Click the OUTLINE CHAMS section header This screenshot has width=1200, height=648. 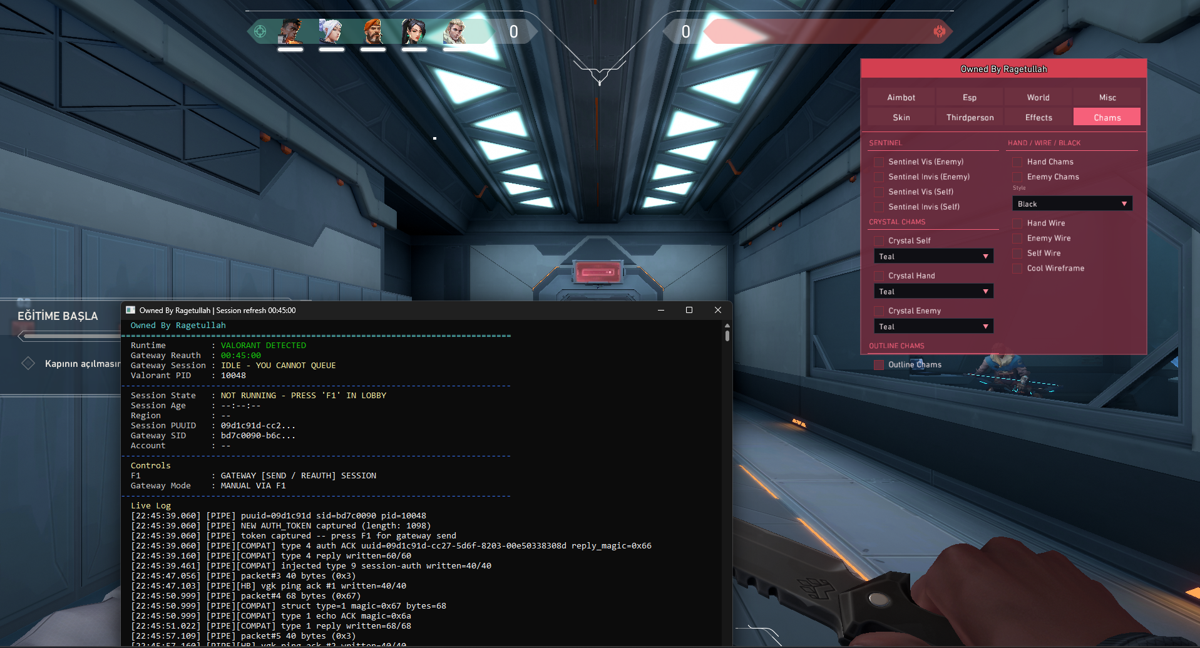click(x=896, y=346)
